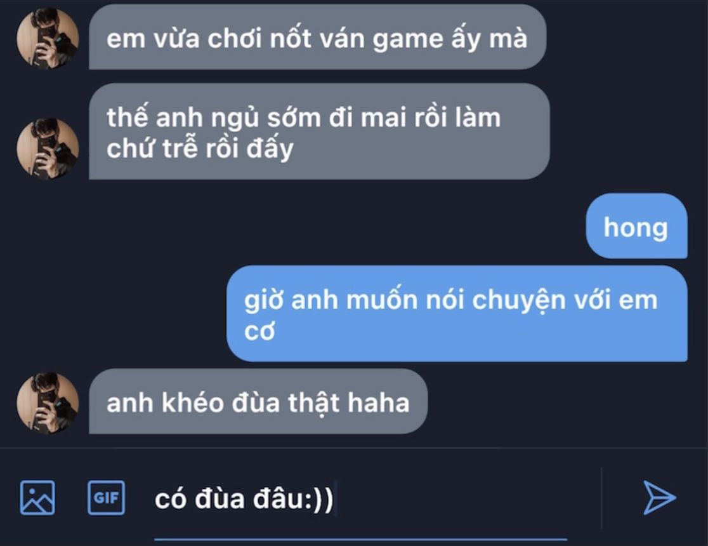The height and width of the screenshot is (546, 708).
Task: Click the word "cơ" ending the blue message
Action: coord(259,332)
